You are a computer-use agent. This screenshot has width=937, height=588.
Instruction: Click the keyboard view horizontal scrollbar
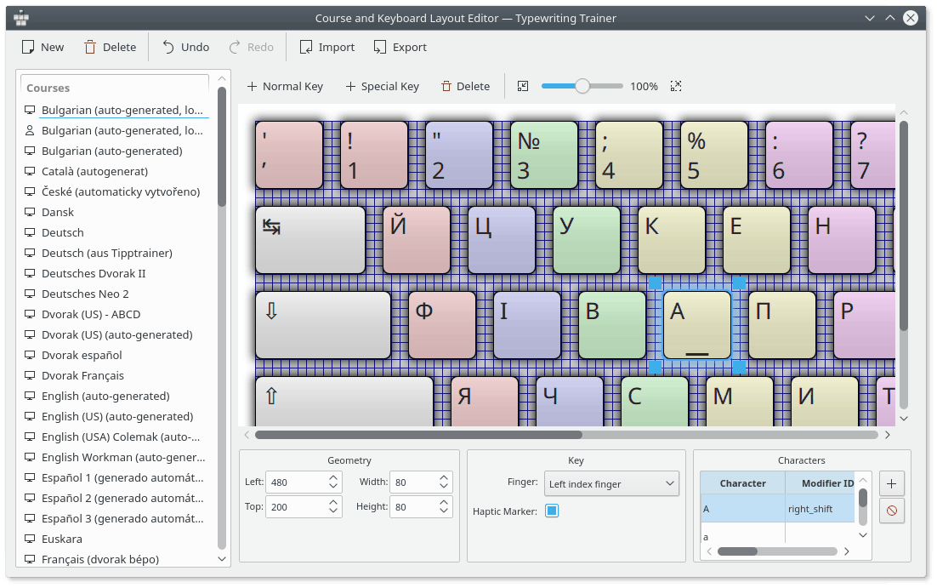pyautogui.click(x=418, y=435)
